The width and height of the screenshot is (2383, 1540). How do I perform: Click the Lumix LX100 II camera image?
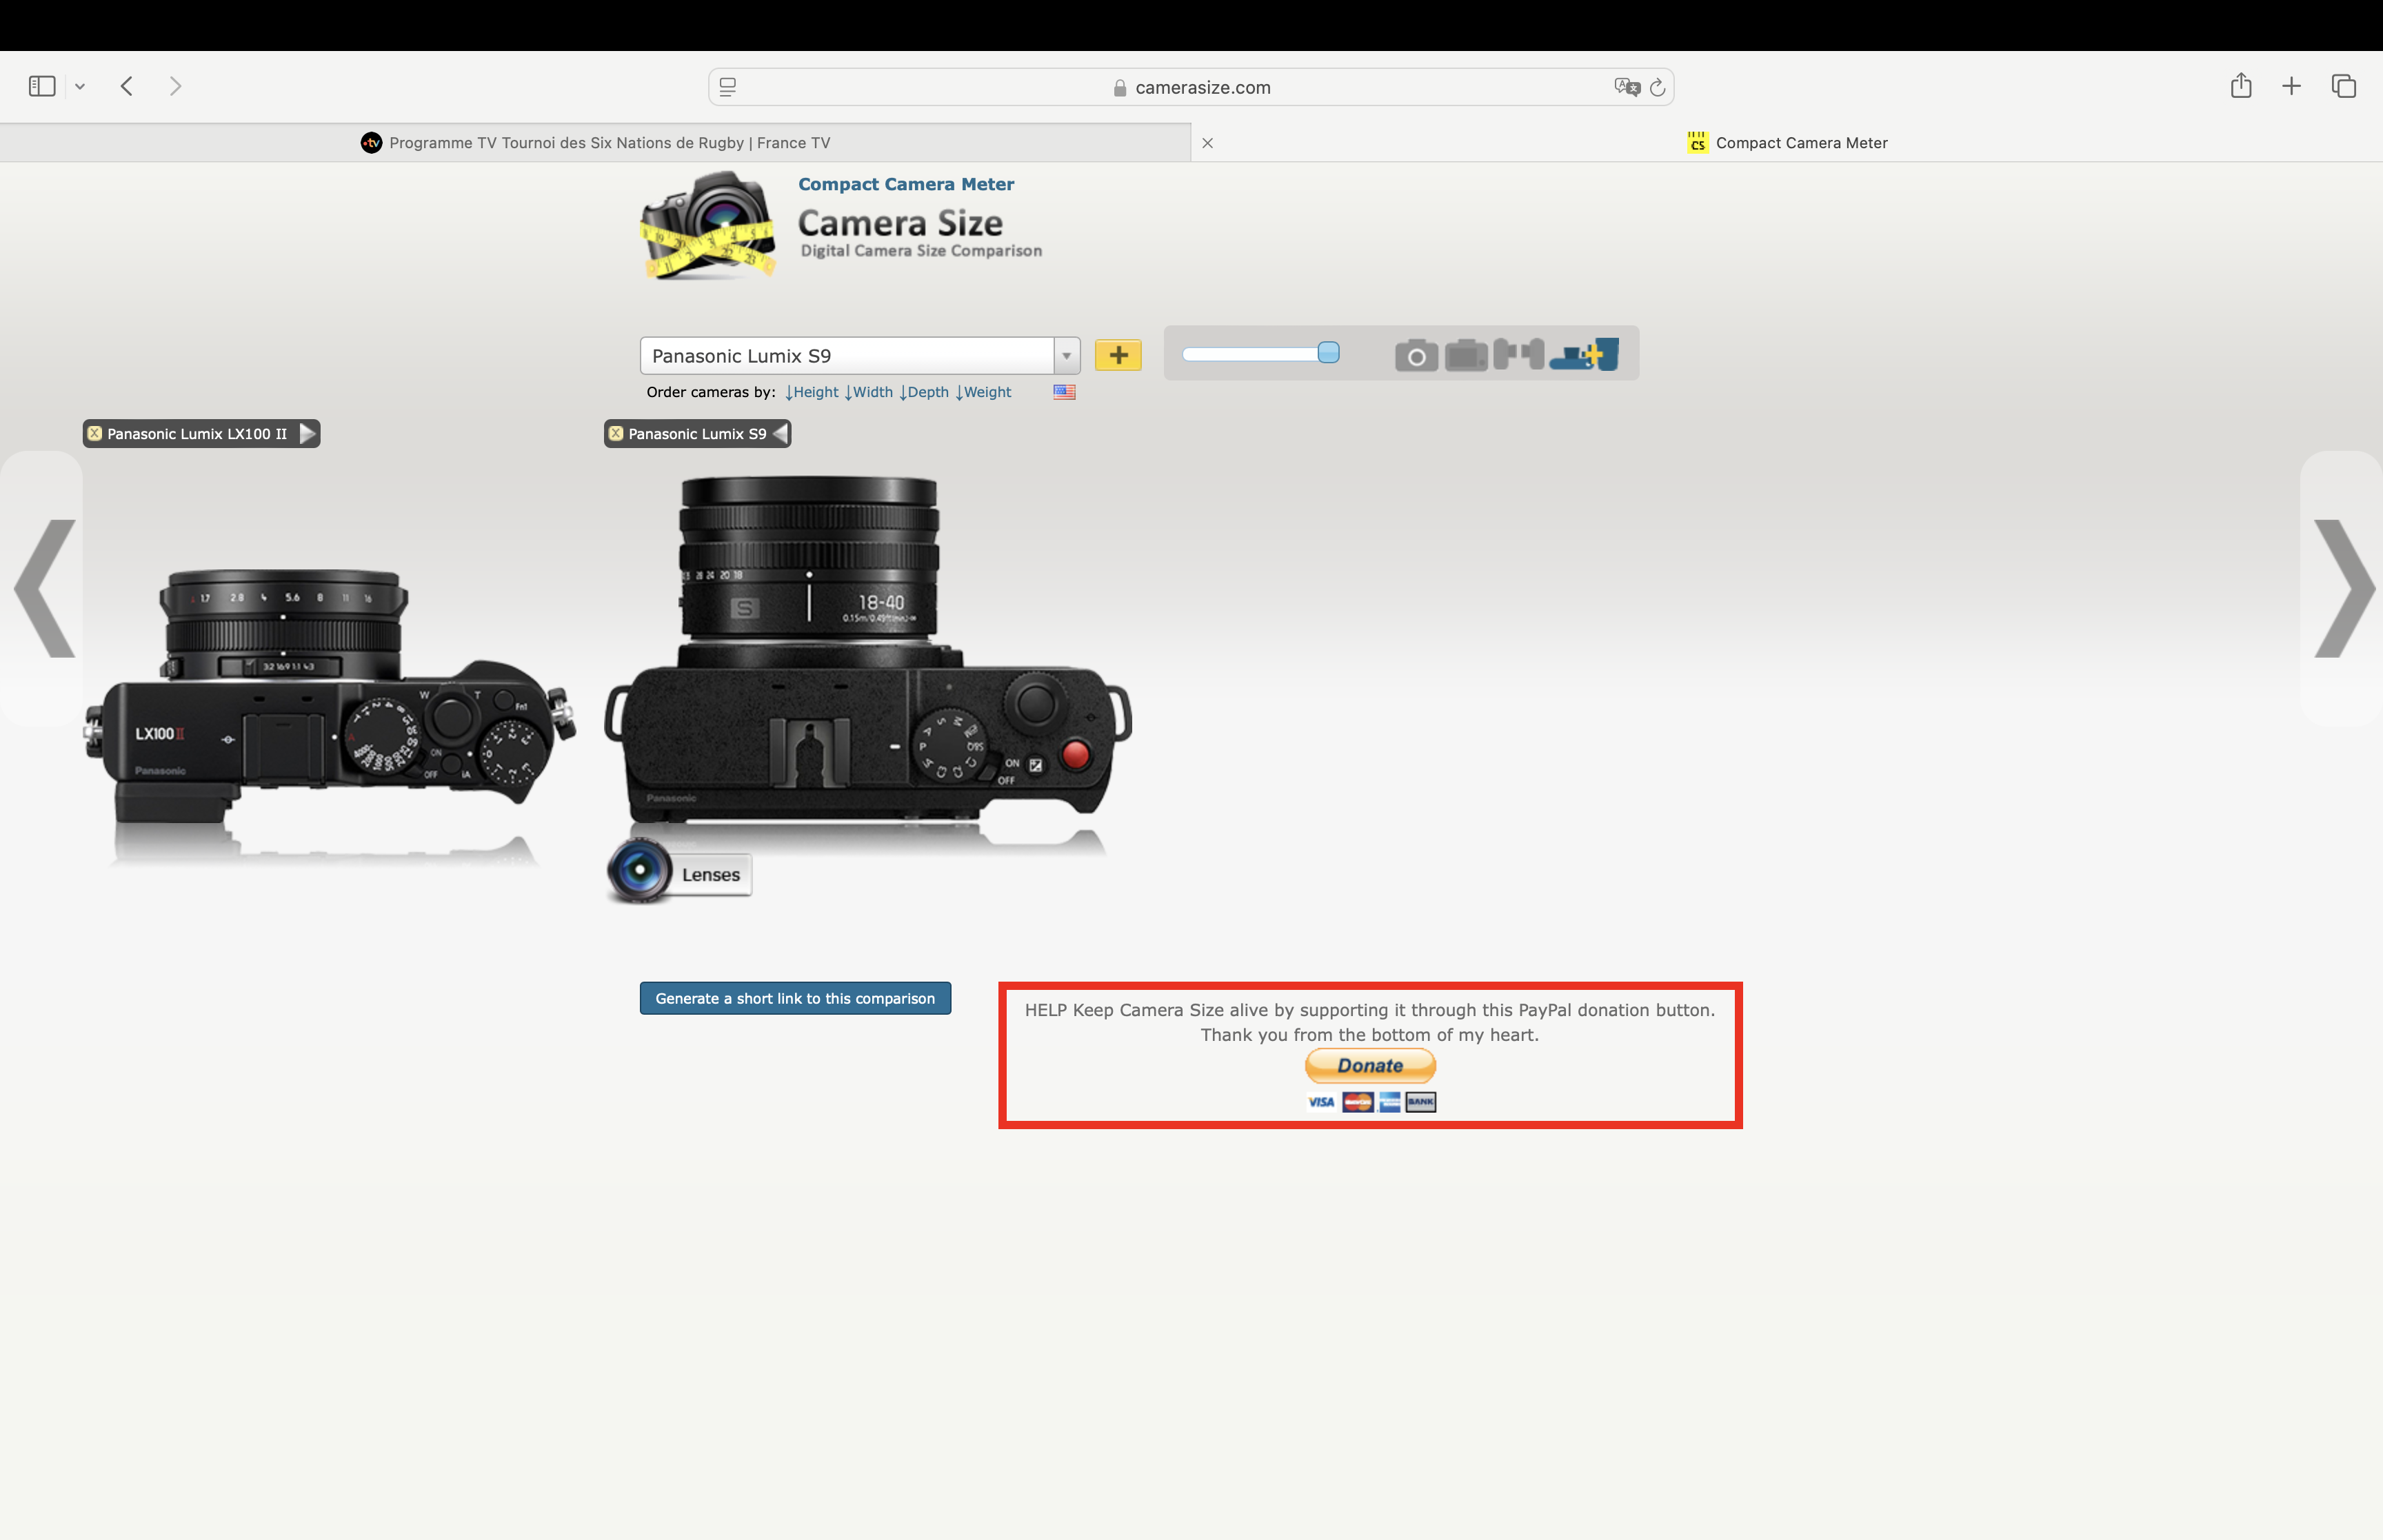click(x=329, y=697)
